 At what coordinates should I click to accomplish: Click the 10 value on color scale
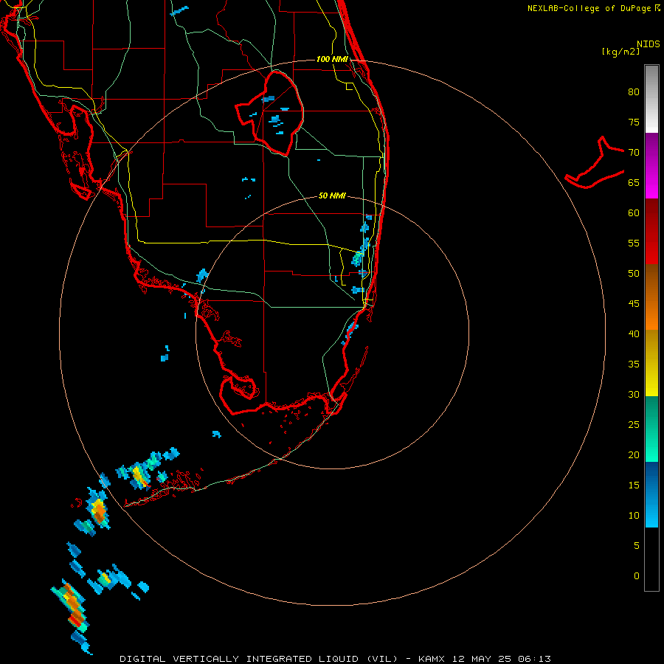[634, 516]
